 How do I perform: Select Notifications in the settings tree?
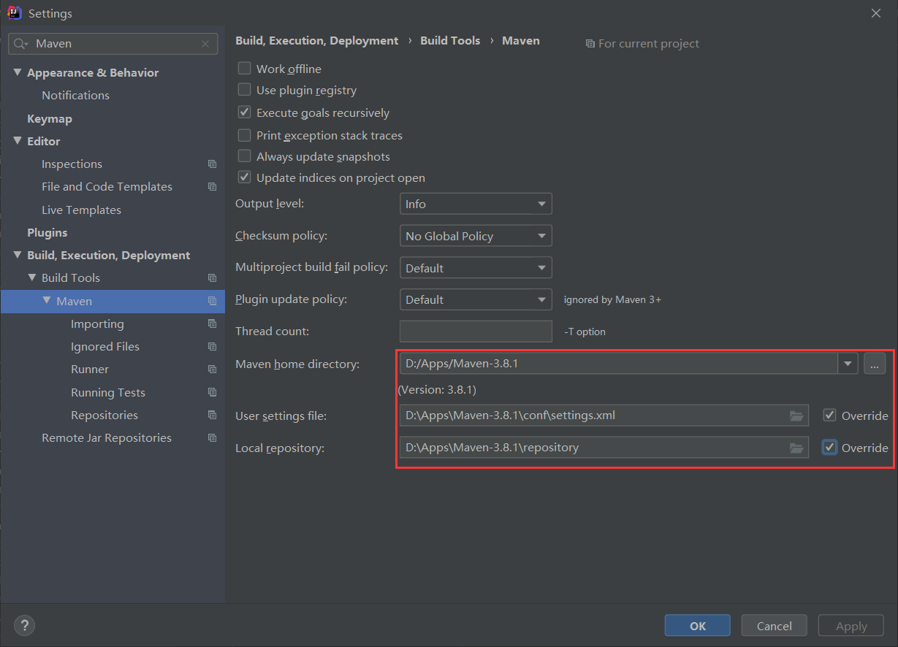[x=75, y=96]
